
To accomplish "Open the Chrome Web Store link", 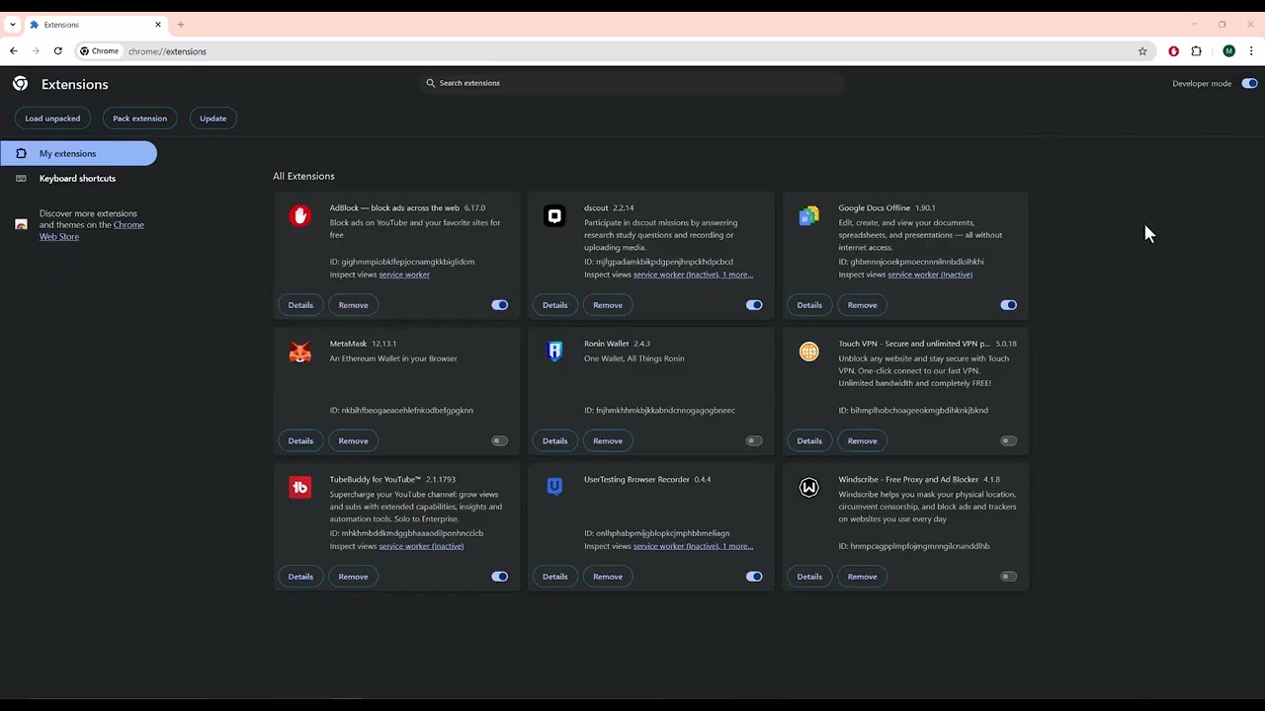I will point(92,231).
